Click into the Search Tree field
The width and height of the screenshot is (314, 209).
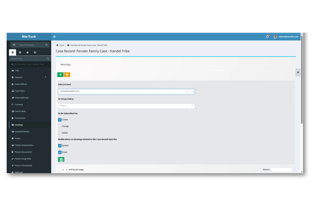point(28,59)
